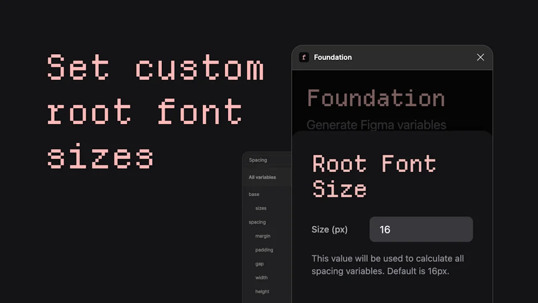
Task: Select the "sizes" variable group
Action: point(261,208)
